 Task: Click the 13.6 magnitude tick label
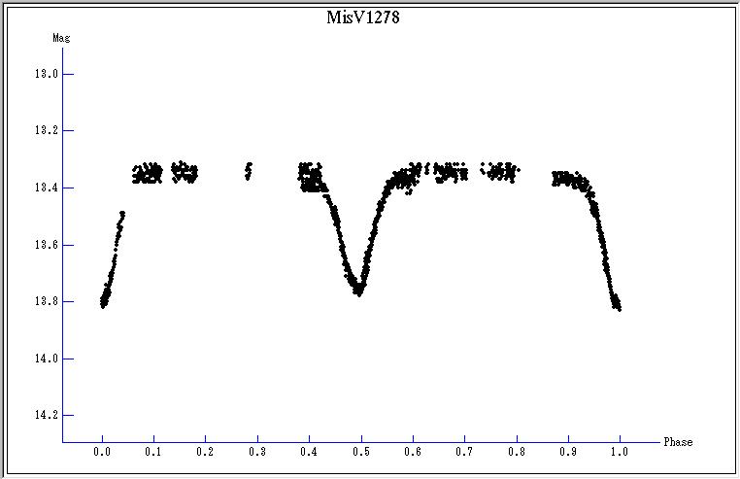point(47,245)
